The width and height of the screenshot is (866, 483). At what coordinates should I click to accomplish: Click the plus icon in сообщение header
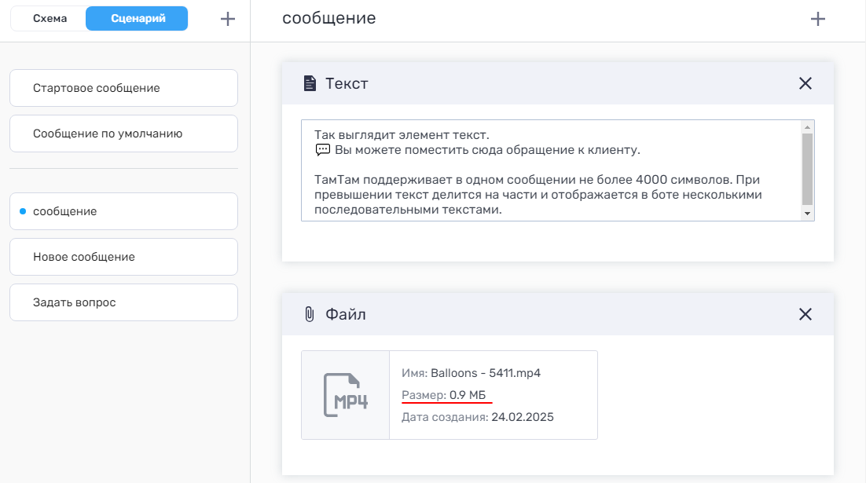point(818,20)
